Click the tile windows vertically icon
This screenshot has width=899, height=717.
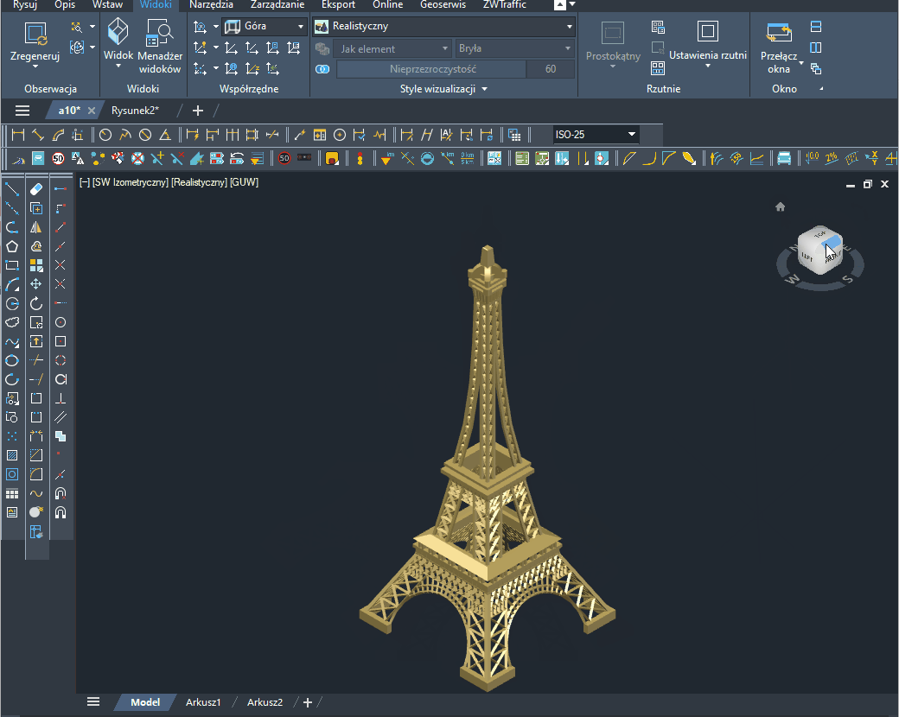(816, 48)
